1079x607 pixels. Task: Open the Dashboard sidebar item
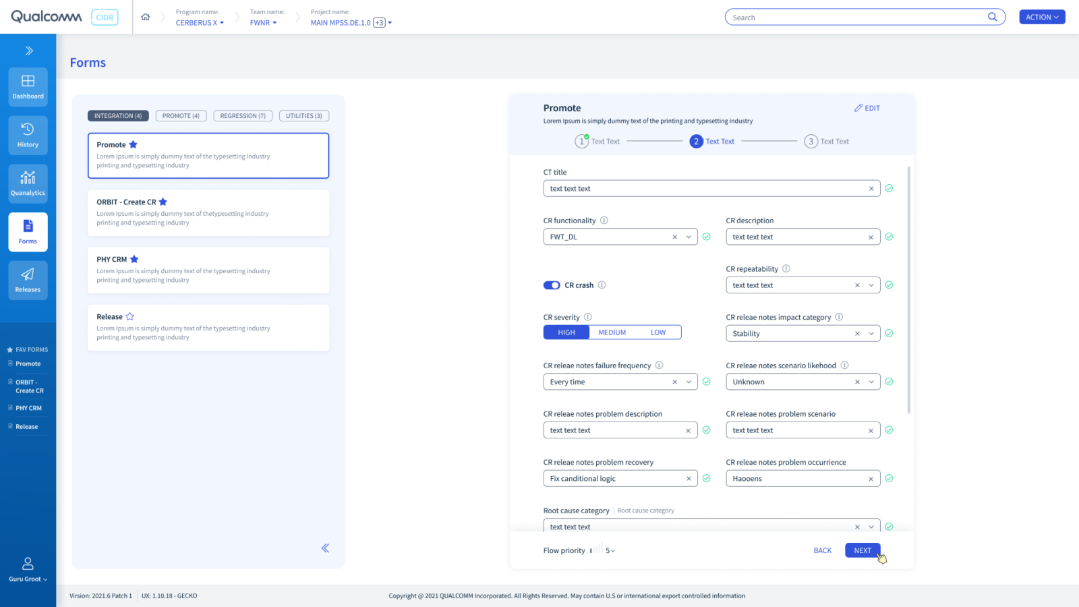(28, 87)
